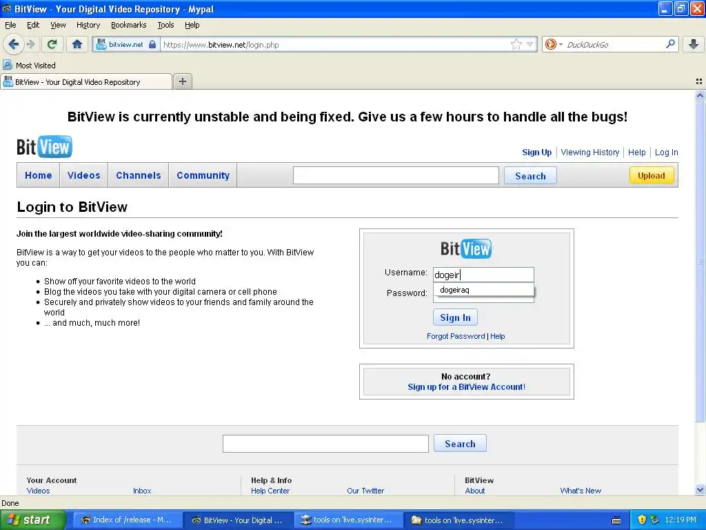This screenshot has width=706, height=530.
Task: Click Sign up for a BitView Account
Action: click(x=467, y=387)
